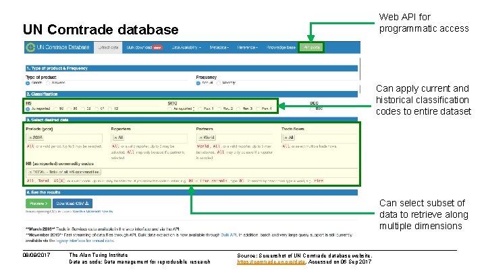The height and width of the screenshot is (273, 486).
Task: Click inside the Periods (year) input box
Action: pyautogui.click(x=65, y=138)
